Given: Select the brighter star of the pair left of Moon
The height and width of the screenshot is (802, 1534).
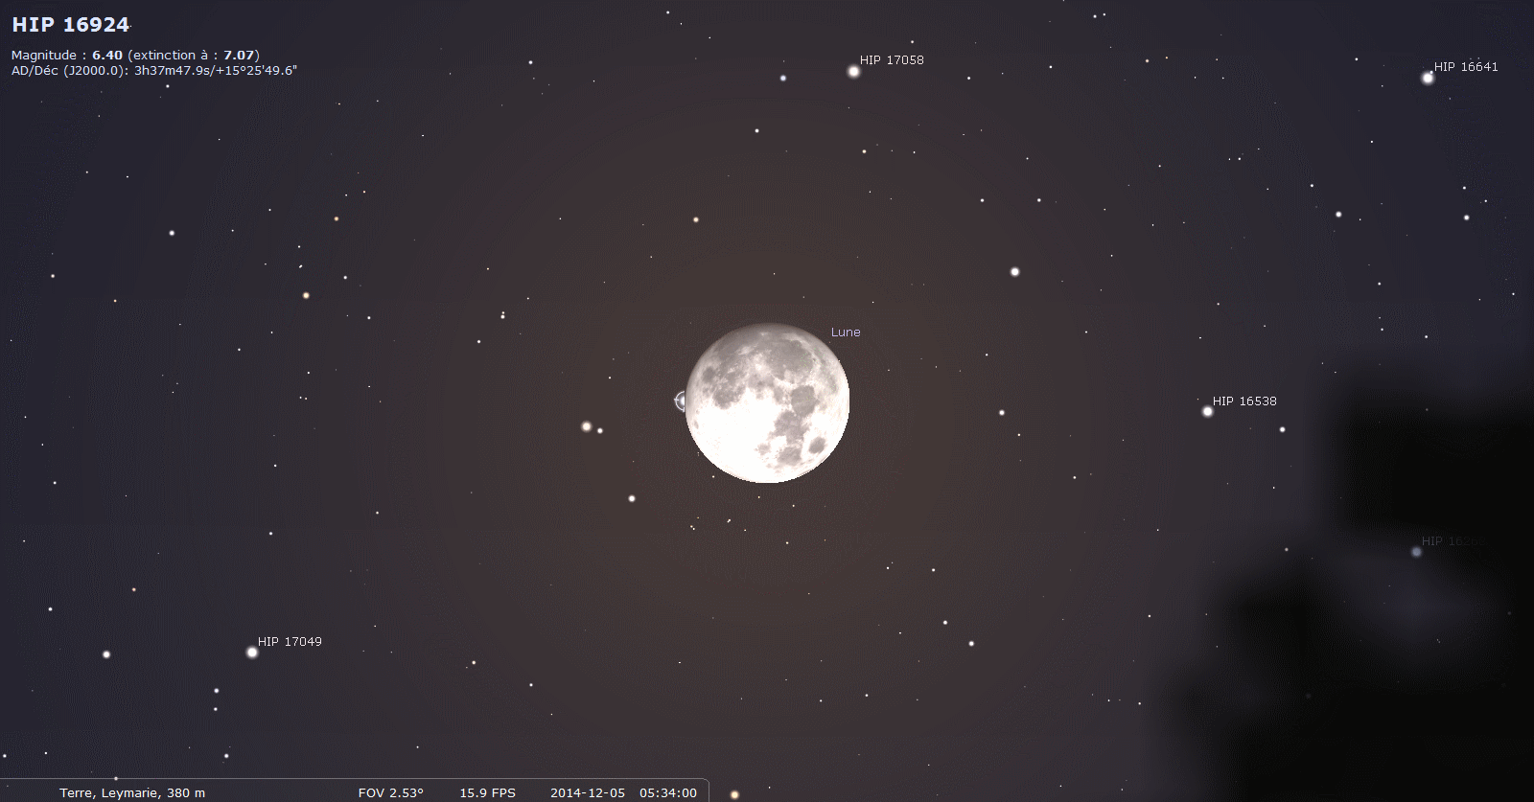Looking at the screenshot, I should pyautogui.click(x=587, y=426).
